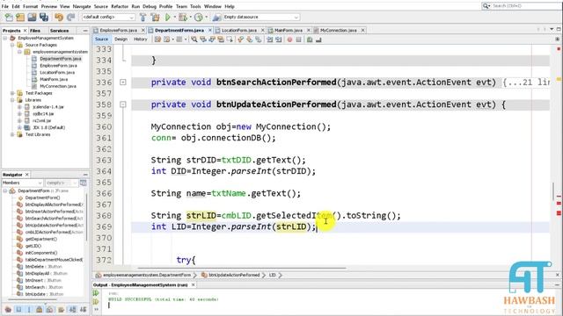Screen dimensions: 563x316
Task: Switch to MainForm.java editor tab
Action: point(289,31)
